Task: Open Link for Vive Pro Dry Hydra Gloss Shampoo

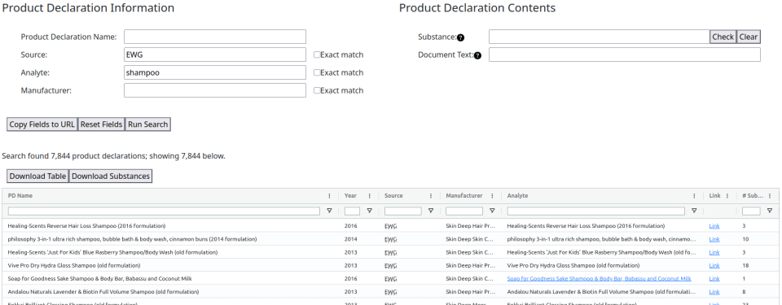Action: tap(714, 266)
